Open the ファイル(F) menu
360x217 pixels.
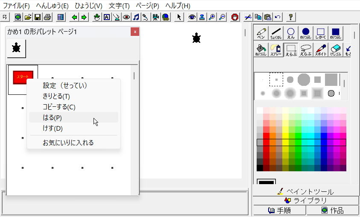[x=16, y=6]
